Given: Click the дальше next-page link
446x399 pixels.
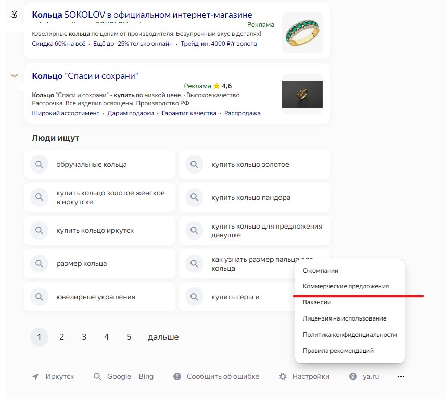Looking at the screenshot, I should point(163,337).
